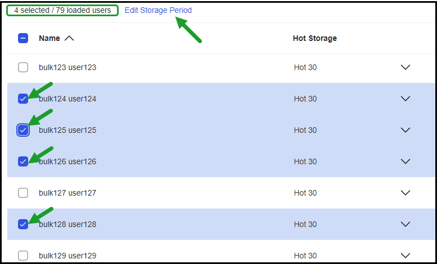This screenshot has height=264, width=437.
Task: Uncheck the bulk126 user126 checkbox
Action: pos(23,161)
